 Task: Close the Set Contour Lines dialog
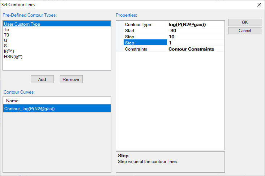tap(259, 5)
